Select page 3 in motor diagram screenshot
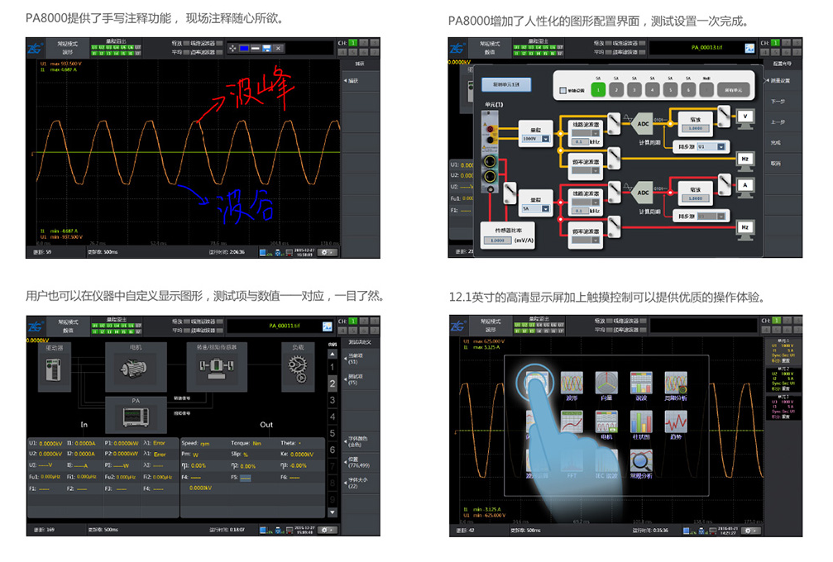 coord(333,400)
